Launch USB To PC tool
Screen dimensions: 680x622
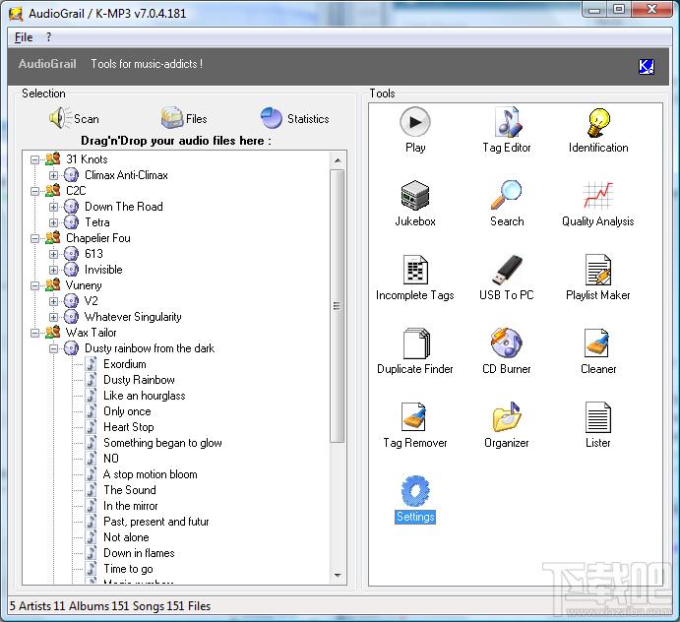[x=507, y=278]
